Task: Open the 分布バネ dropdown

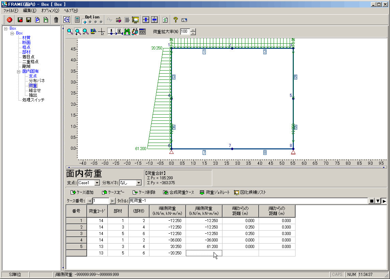Action: 139,183
